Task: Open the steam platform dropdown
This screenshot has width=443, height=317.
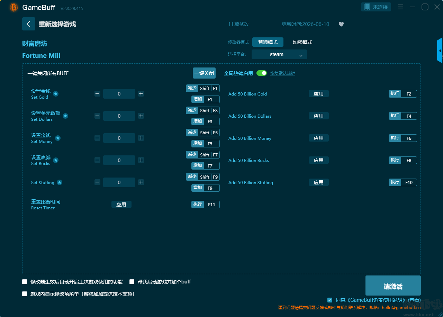Action: 279,54
